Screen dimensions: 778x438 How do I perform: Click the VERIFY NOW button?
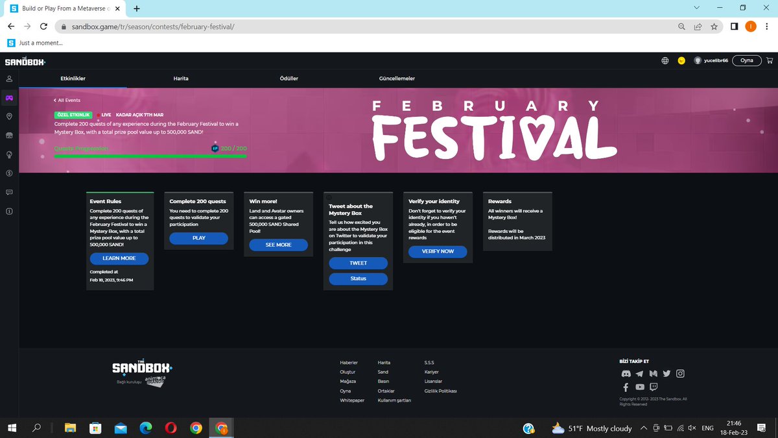coord(438,251)
